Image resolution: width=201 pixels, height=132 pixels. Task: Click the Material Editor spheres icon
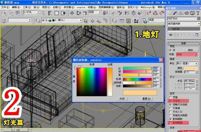(136, 21)
